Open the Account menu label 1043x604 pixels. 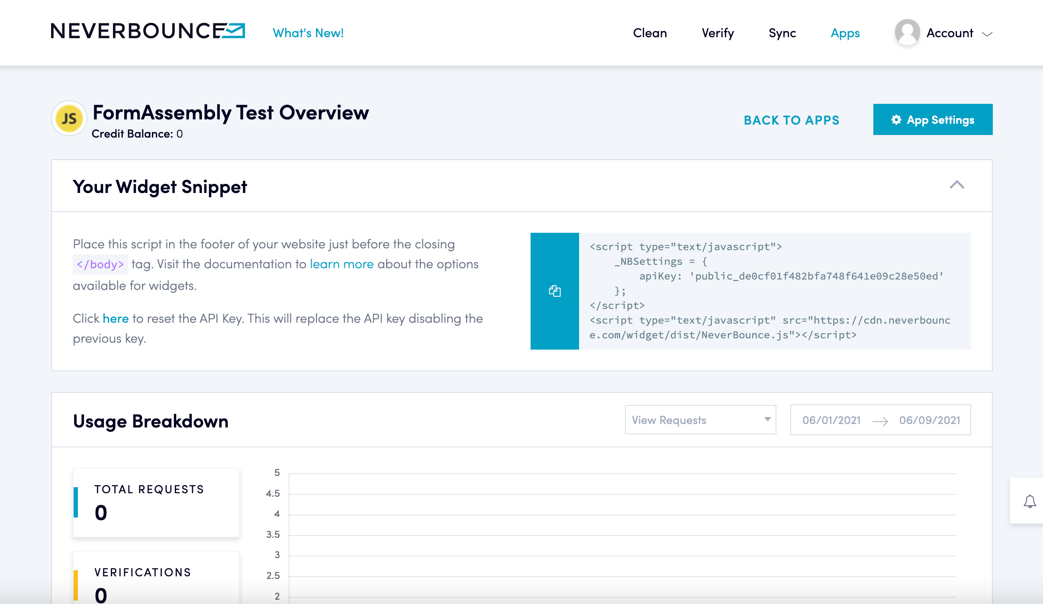point(950,33)
